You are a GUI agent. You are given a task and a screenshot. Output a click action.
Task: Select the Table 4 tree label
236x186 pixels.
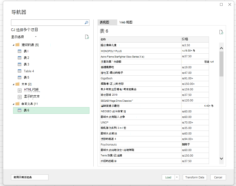pyautogui.click(x=29, y=71)
